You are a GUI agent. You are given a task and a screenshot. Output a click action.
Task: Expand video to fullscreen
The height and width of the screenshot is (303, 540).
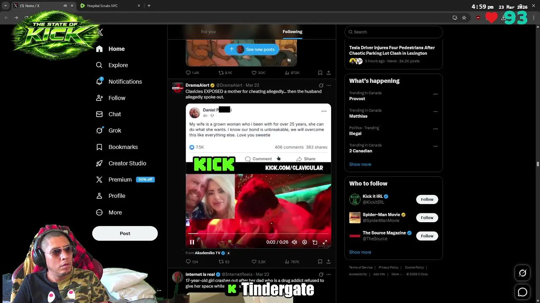325,242
